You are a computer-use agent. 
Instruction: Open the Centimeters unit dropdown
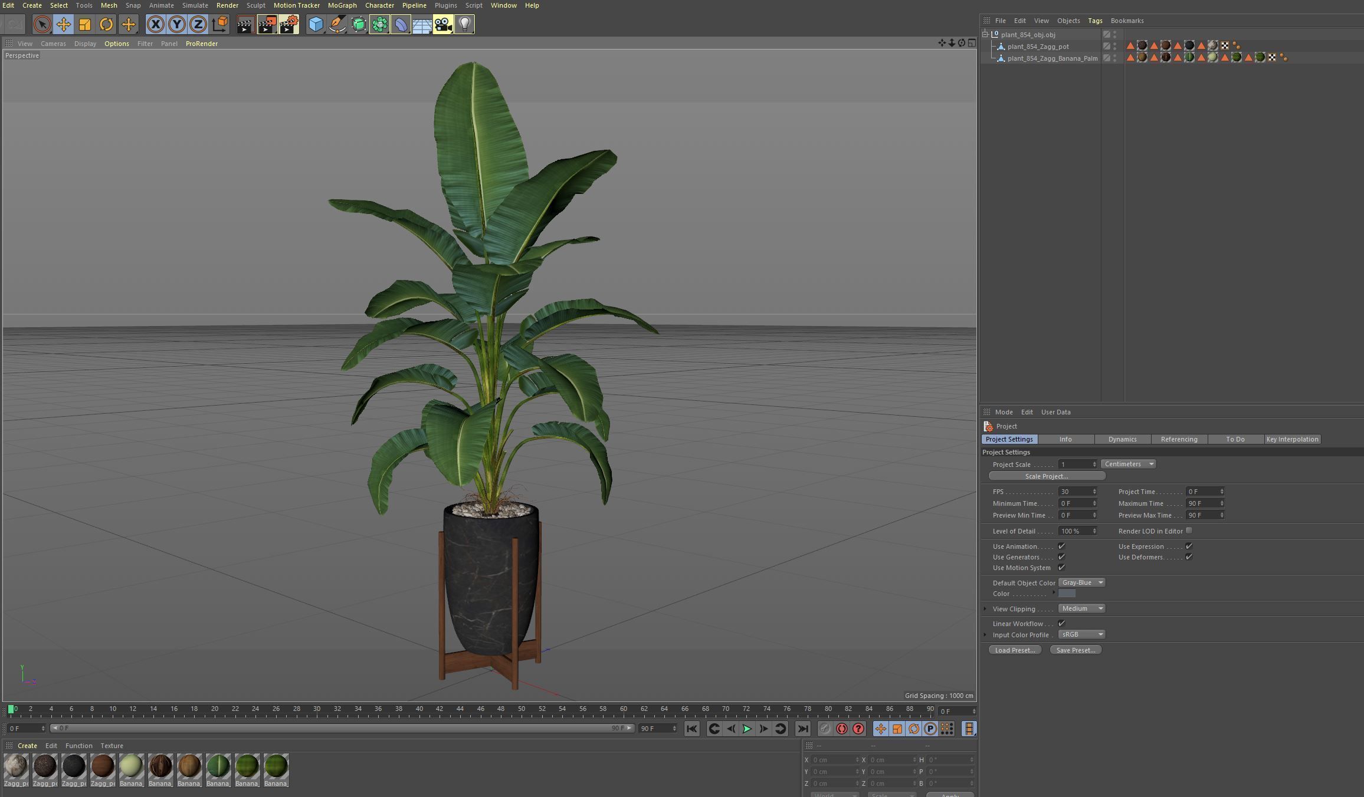(1128, 464)
